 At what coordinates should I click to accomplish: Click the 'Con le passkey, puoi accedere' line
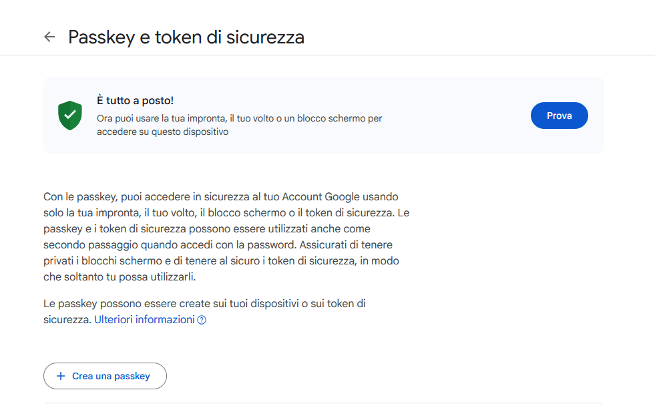[220, 197]
